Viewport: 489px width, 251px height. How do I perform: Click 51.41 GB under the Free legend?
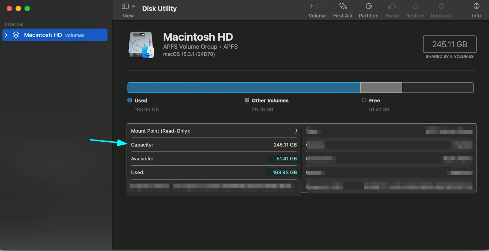379,110
